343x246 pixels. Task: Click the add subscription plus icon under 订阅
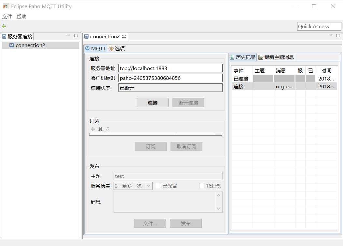click(93, 129)
